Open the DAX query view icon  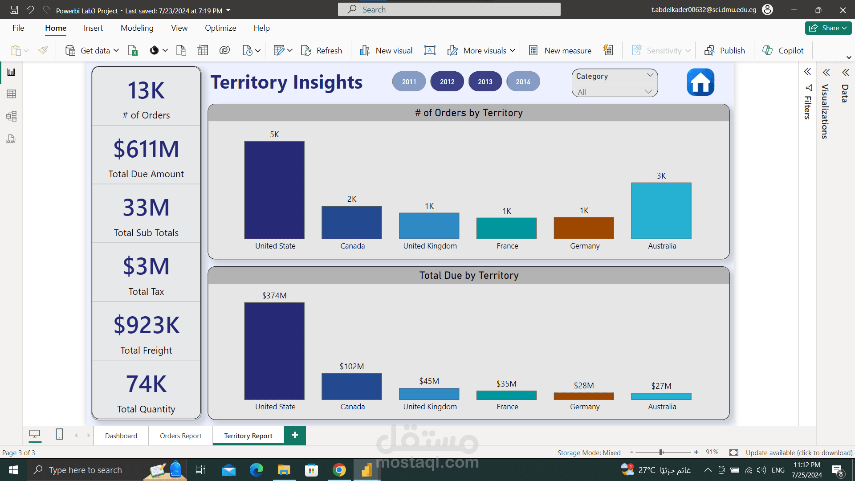tap(11, 139)
